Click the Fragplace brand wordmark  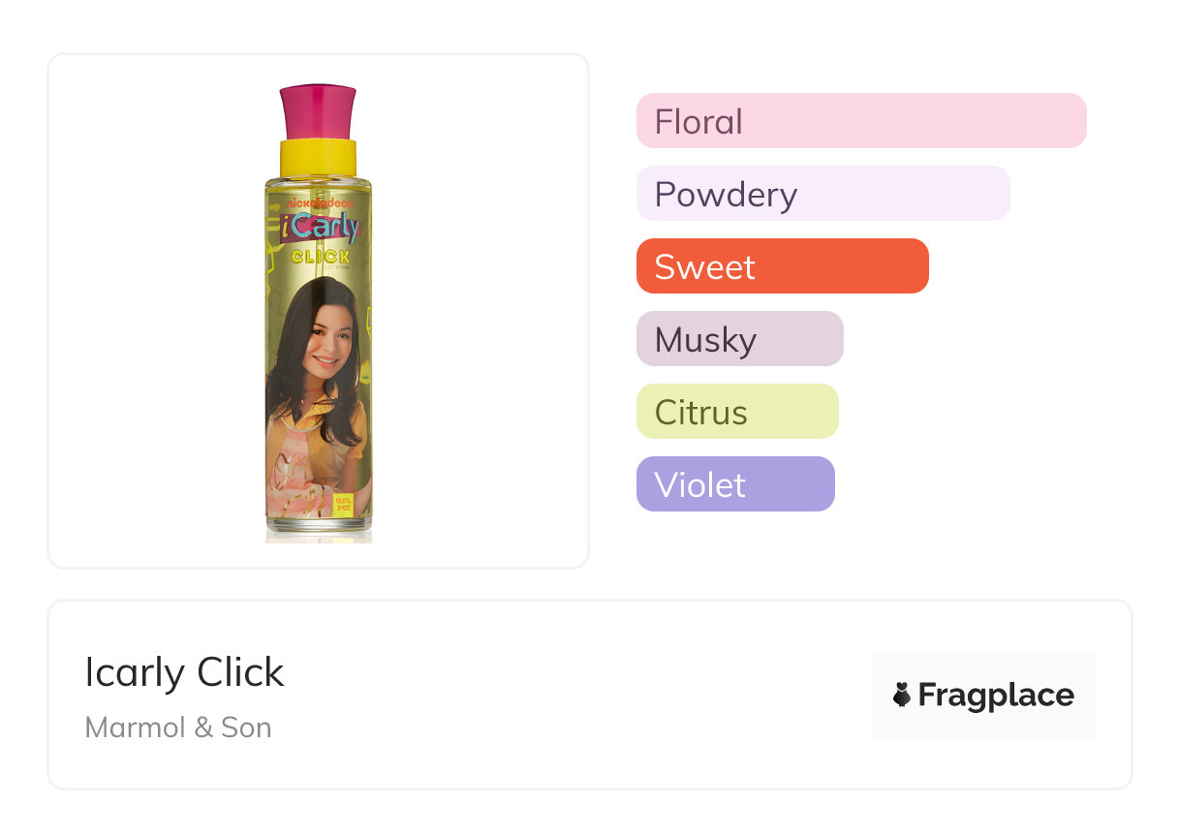996,695
